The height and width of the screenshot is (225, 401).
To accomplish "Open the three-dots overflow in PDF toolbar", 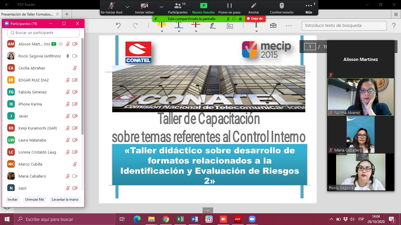I will point(289,25).
